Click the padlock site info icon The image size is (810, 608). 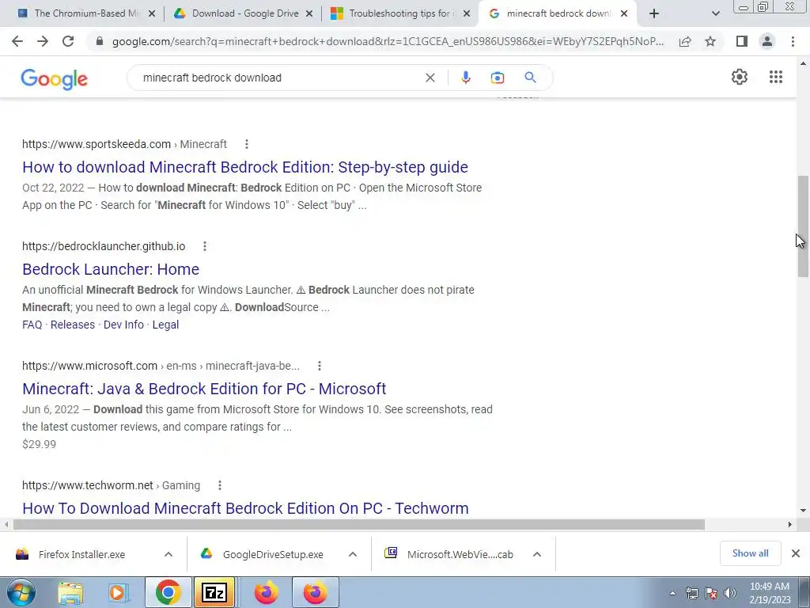(x=100, y=41)
